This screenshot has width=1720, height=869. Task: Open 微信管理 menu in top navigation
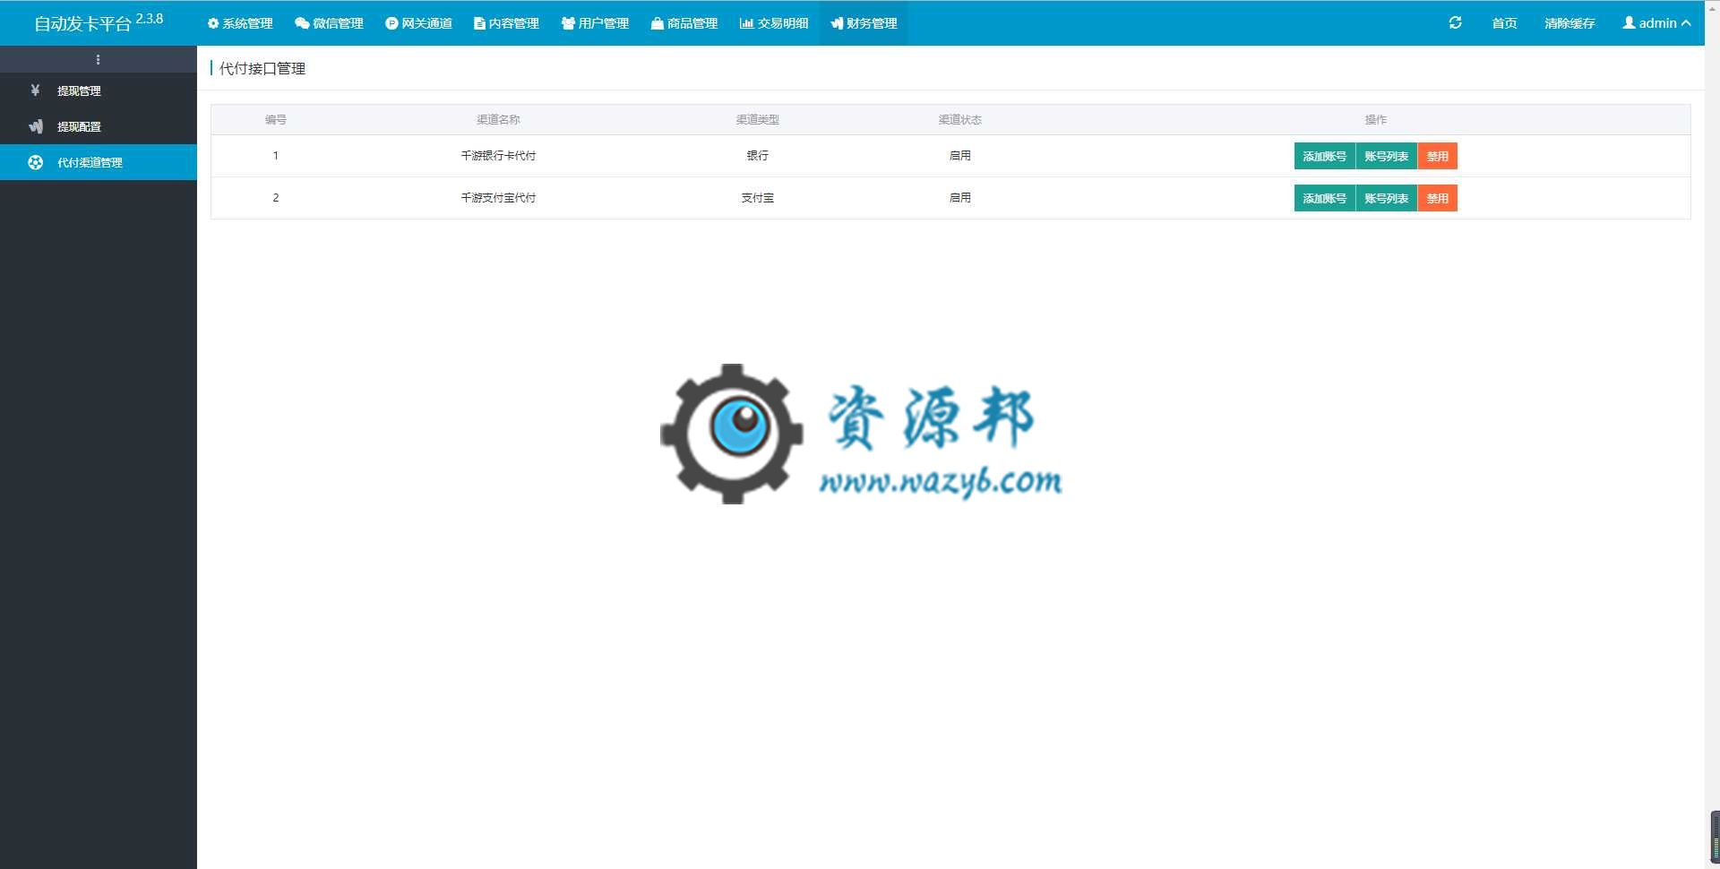329,23
